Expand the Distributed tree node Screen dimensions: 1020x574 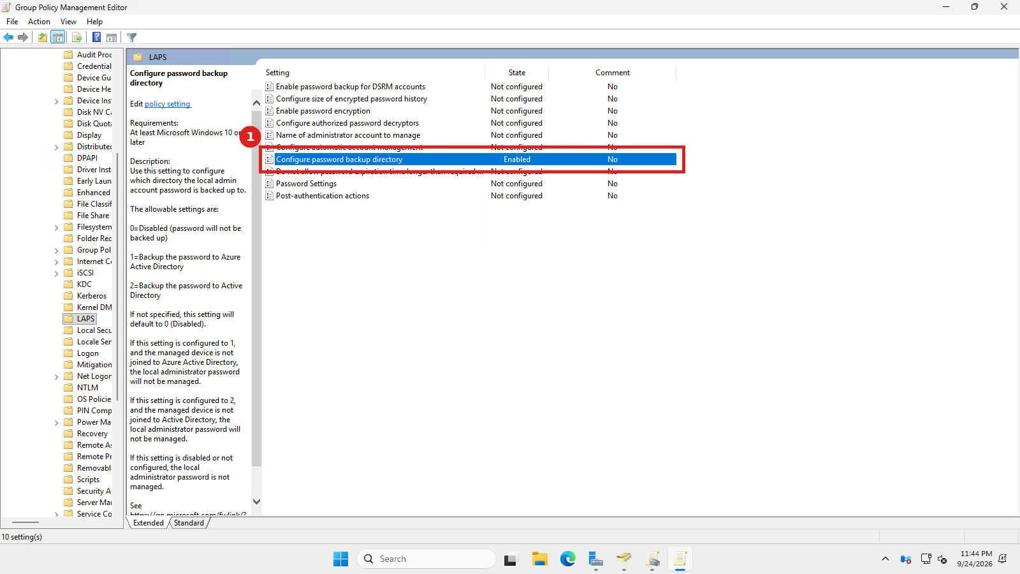pos(57,147)
